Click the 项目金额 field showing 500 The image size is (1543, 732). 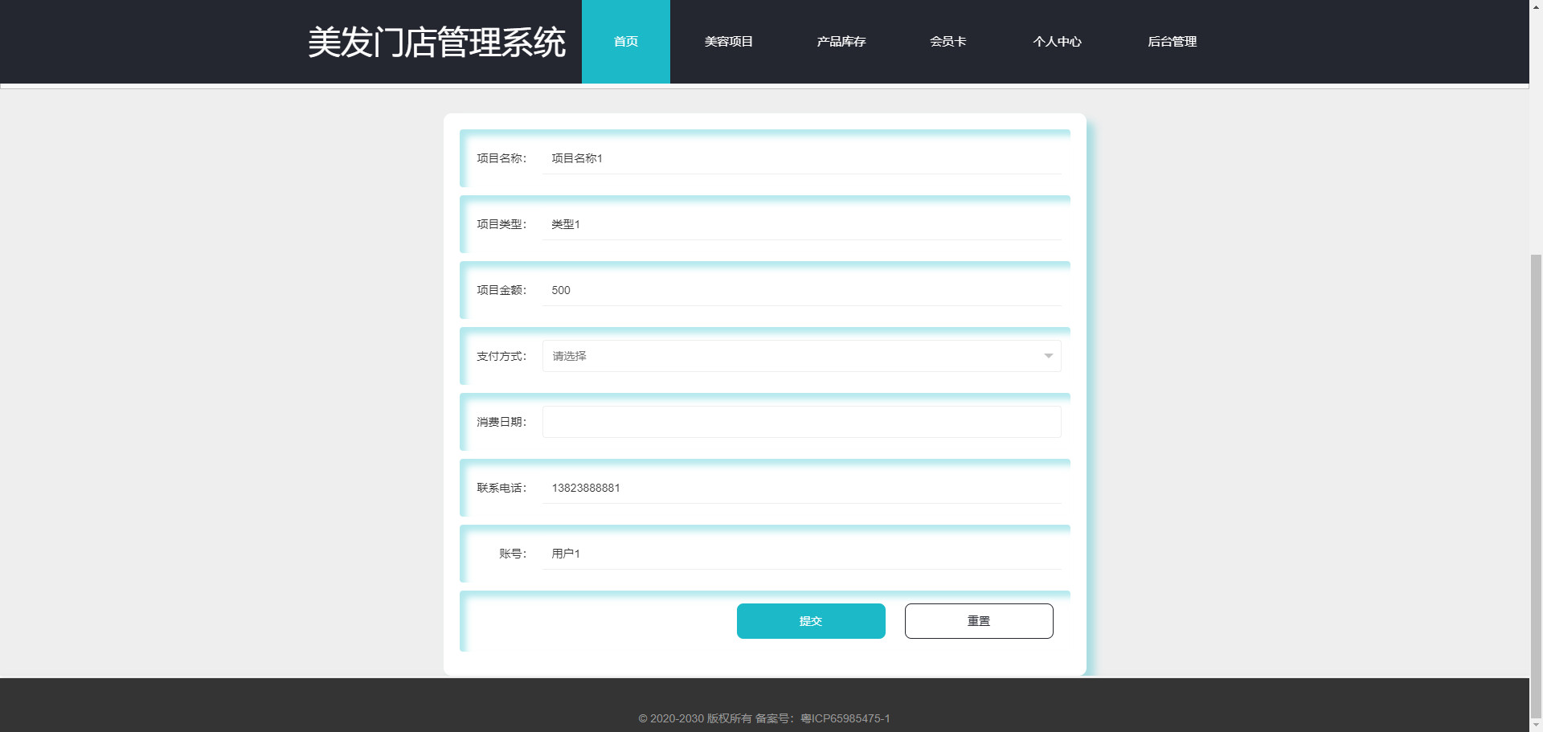pyautogui.click(x=801, y=290)
